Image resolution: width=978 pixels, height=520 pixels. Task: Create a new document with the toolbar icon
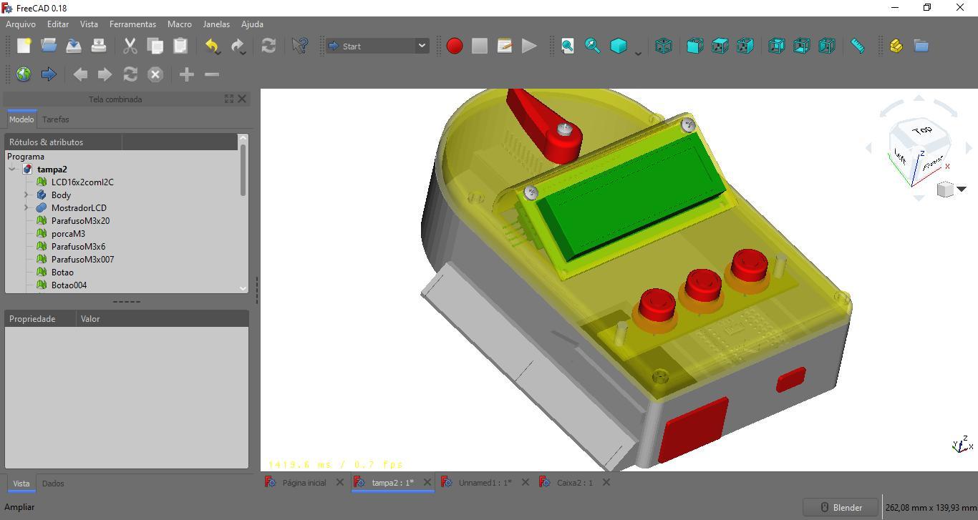tap(24, 46)
